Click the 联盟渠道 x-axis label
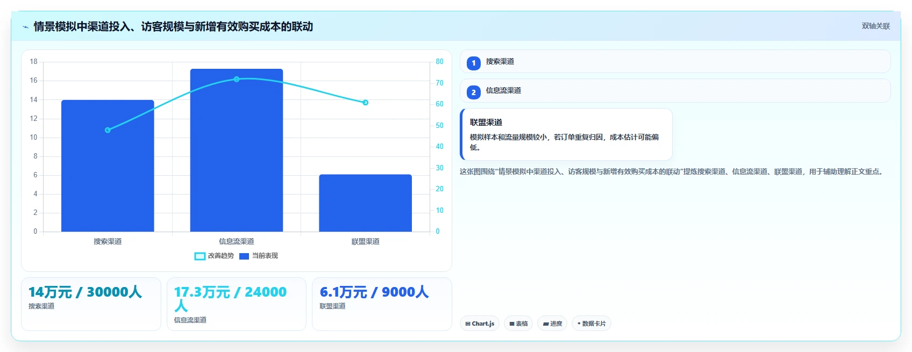The width and height of the screenshot is (912, 352). (x=365, y=241)
